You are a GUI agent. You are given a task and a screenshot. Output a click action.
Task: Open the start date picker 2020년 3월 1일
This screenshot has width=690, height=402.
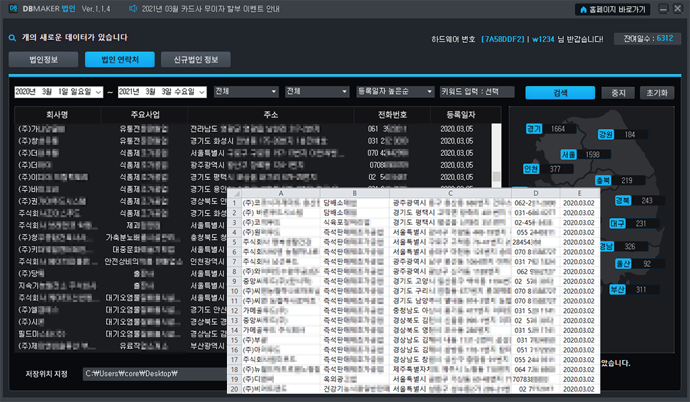tap(59, 92)
